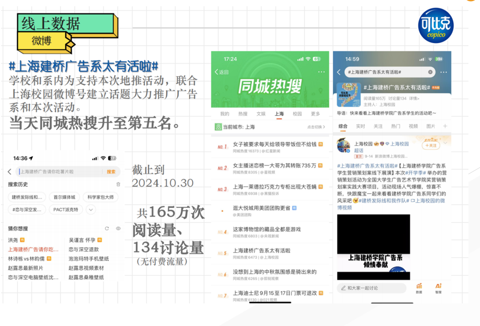Select history tag 建桥发际线和…

pos(27,197)
